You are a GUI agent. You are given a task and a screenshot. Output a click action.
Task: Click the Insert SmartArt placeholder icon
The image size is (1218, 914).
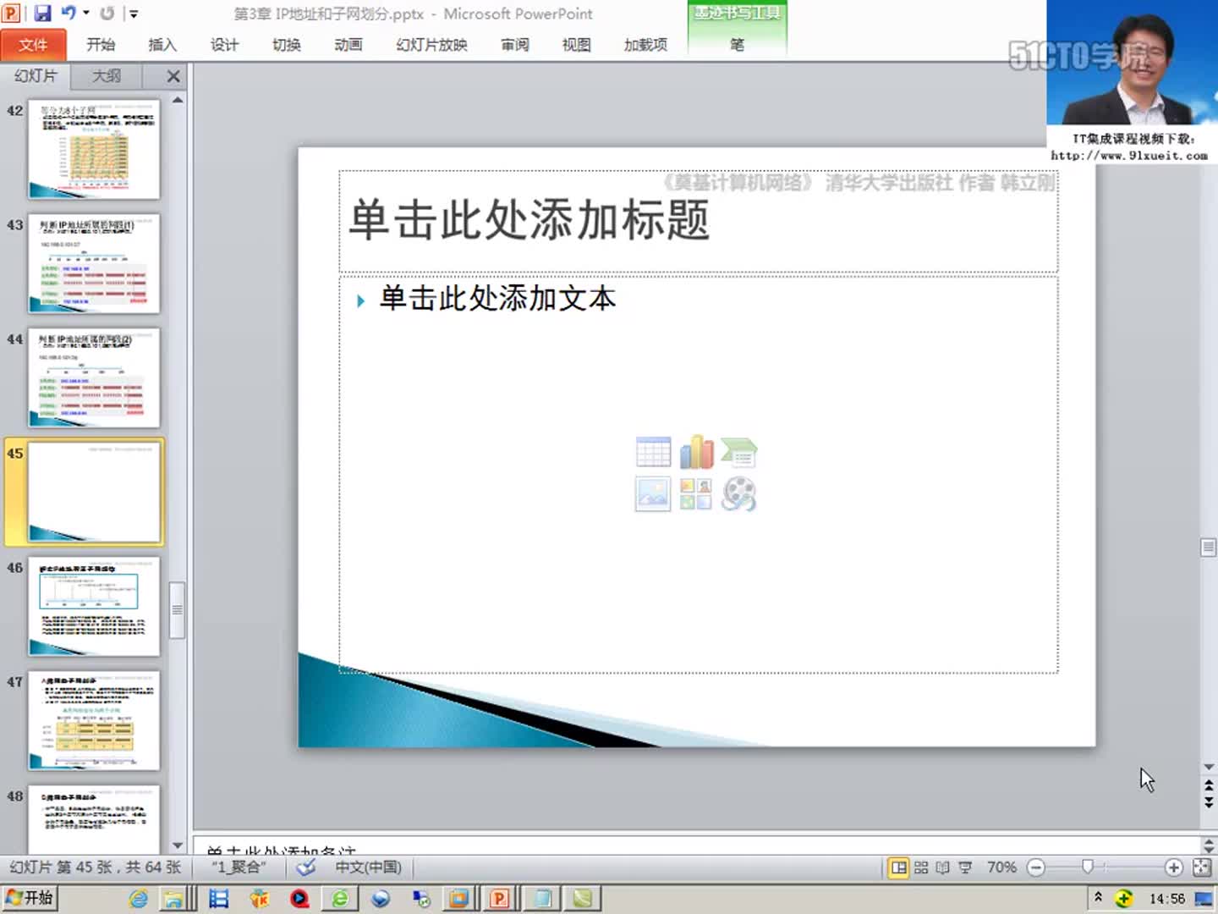pyautogui.click(x=739, y=453)
